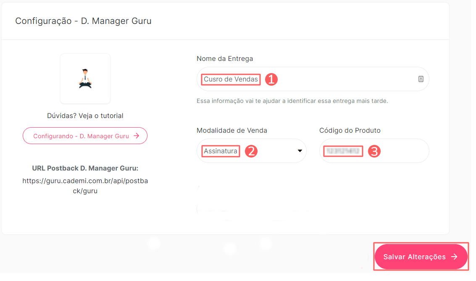
Task: Click the "Dúvidas? Veja o tutorial" text
Action: tap(85, 116)
